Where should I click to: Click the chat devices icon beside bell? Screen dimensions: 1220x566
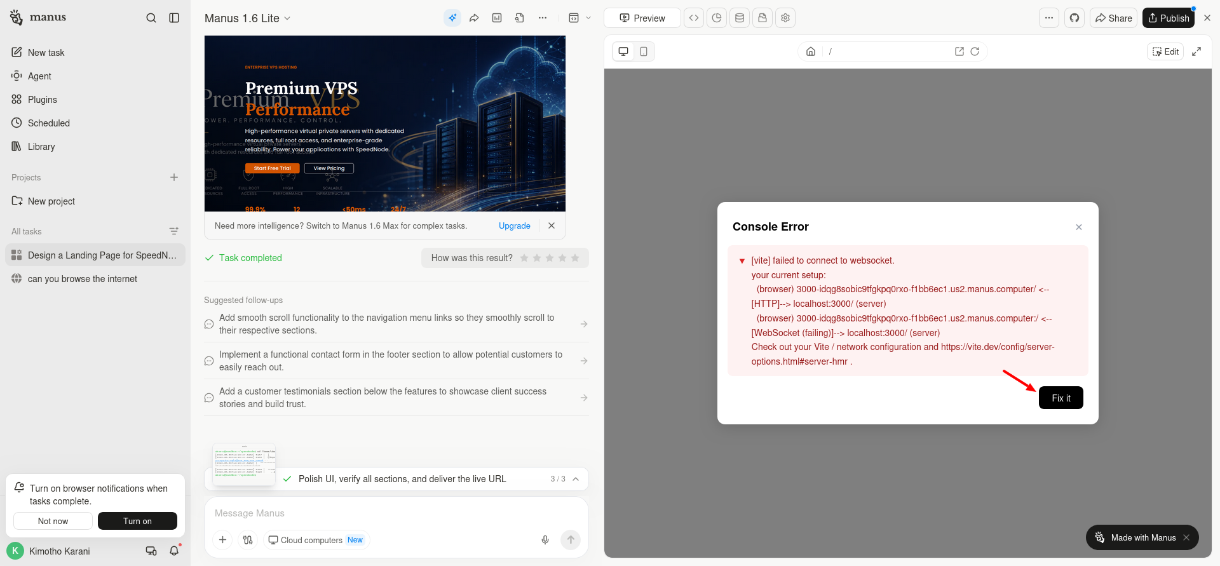[151, 551]
